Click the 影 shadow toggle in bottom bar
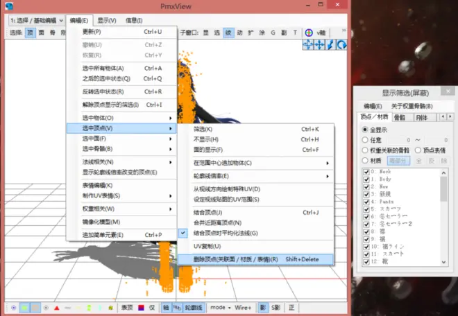Image resolution: width=458 pixels, height=316 pixels. click(263, 307)
